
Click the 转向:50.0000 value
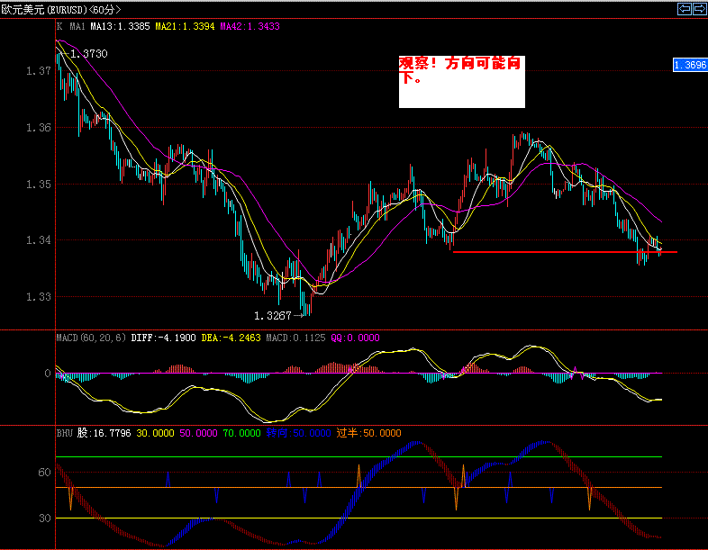pos(298,433)
